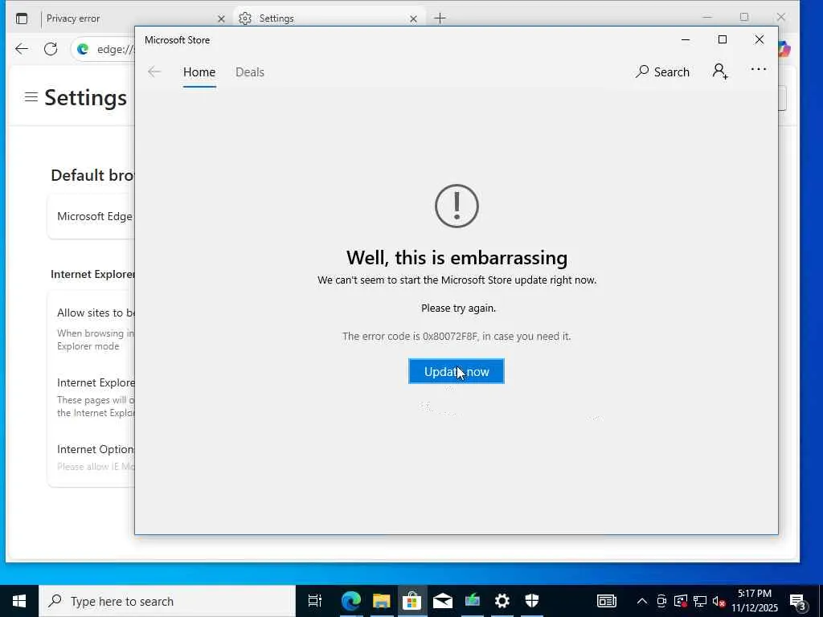Refresh the Edge page
This screenshot has width=823, height=617.
(51, 49)
